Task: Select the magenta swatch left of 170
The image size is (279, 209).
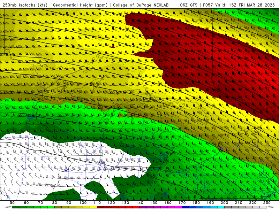Action: [179, 207]
